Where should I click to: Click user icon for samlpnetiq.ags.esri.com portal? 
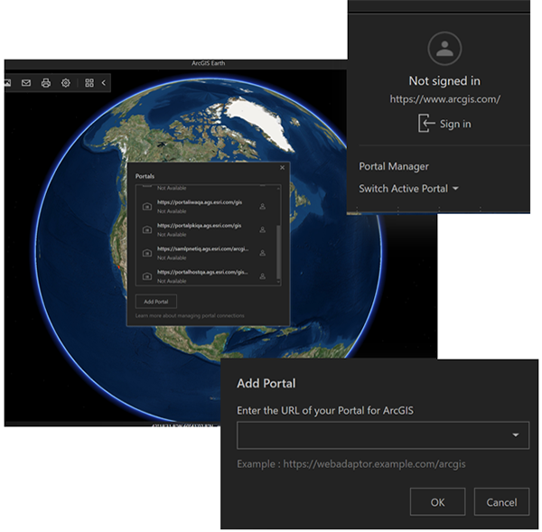(x=263, y=254)
